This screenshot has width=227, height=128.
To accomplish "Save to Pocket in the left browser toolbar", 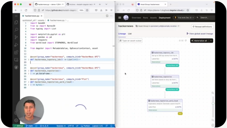I will 96,10.
